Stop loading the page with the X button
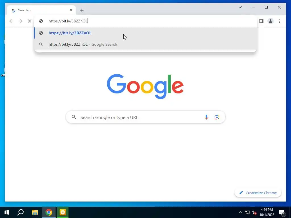Image resolution: width=291 pixels, height=218 pixels. click(x=30, y=21)
